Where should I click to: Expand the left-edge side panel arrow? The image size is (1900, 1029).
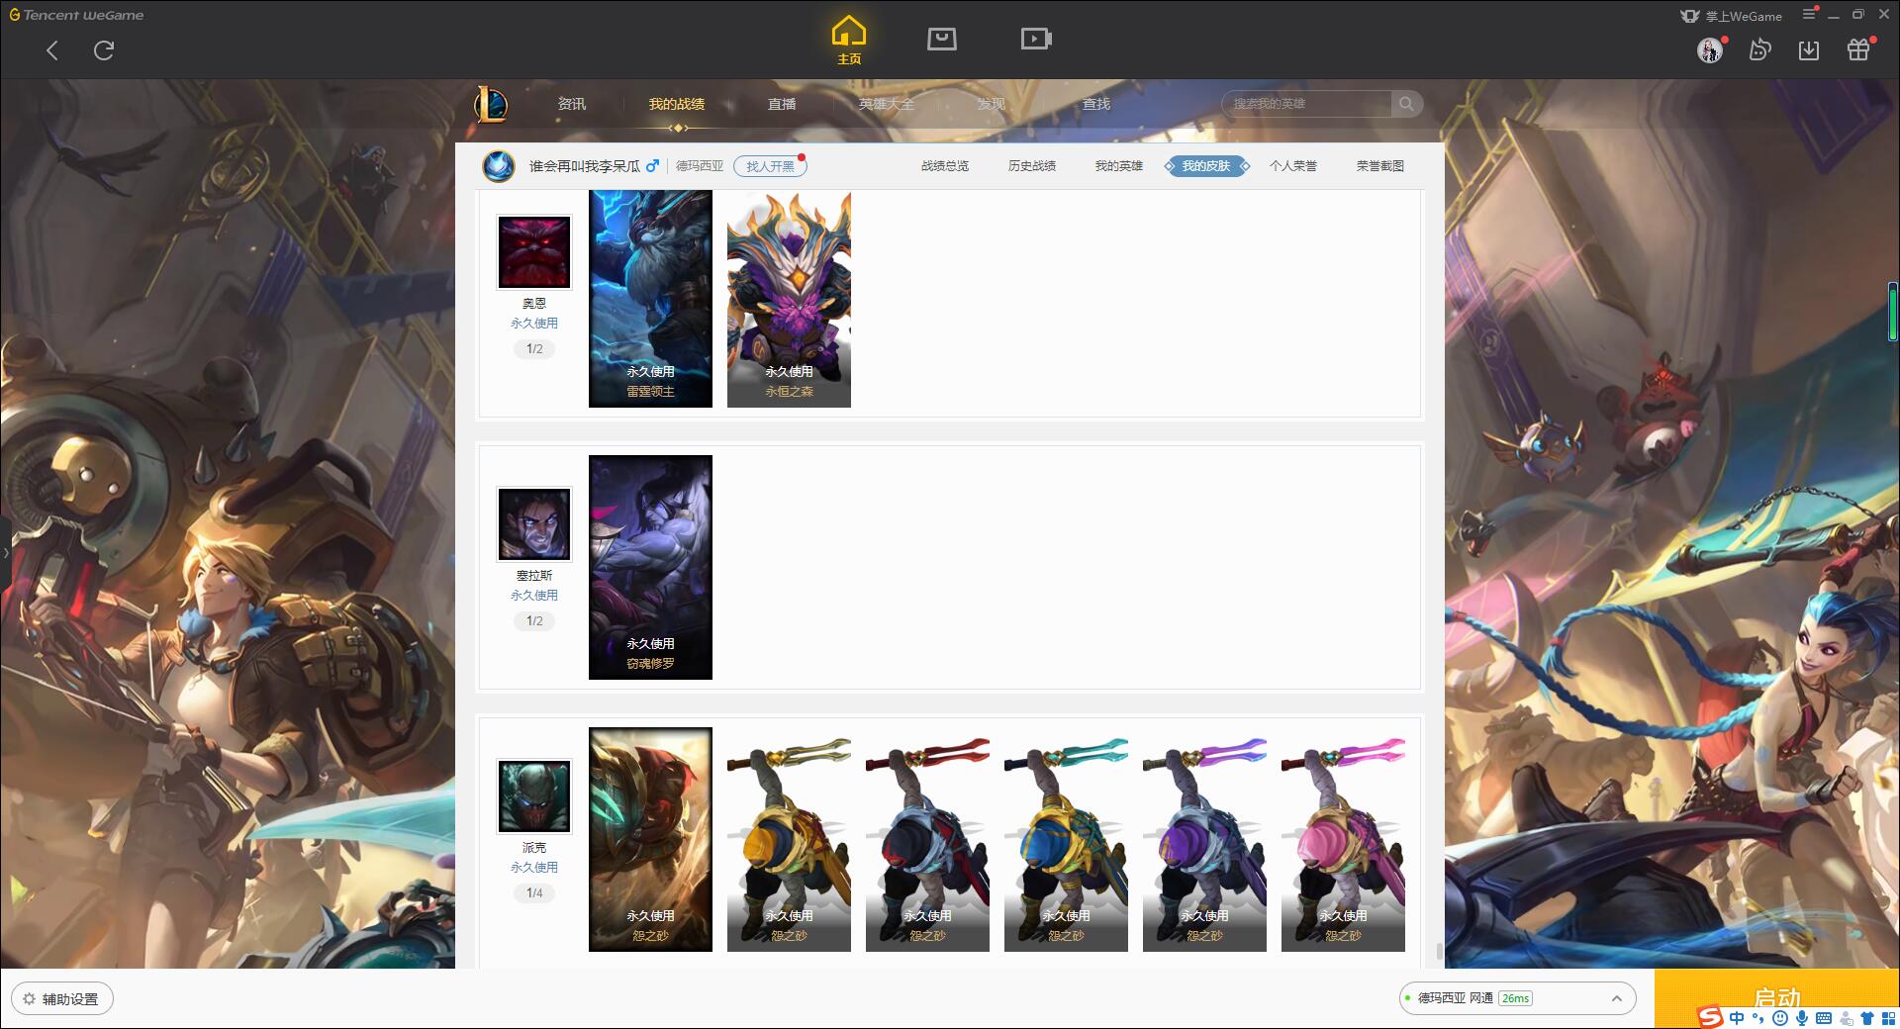click(x=5, y=552)
